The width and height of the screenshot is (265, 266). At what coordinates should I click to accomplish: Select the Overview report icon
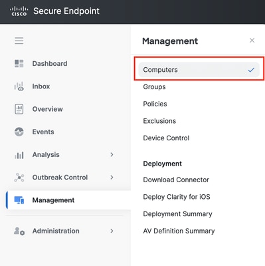point(19,109)
